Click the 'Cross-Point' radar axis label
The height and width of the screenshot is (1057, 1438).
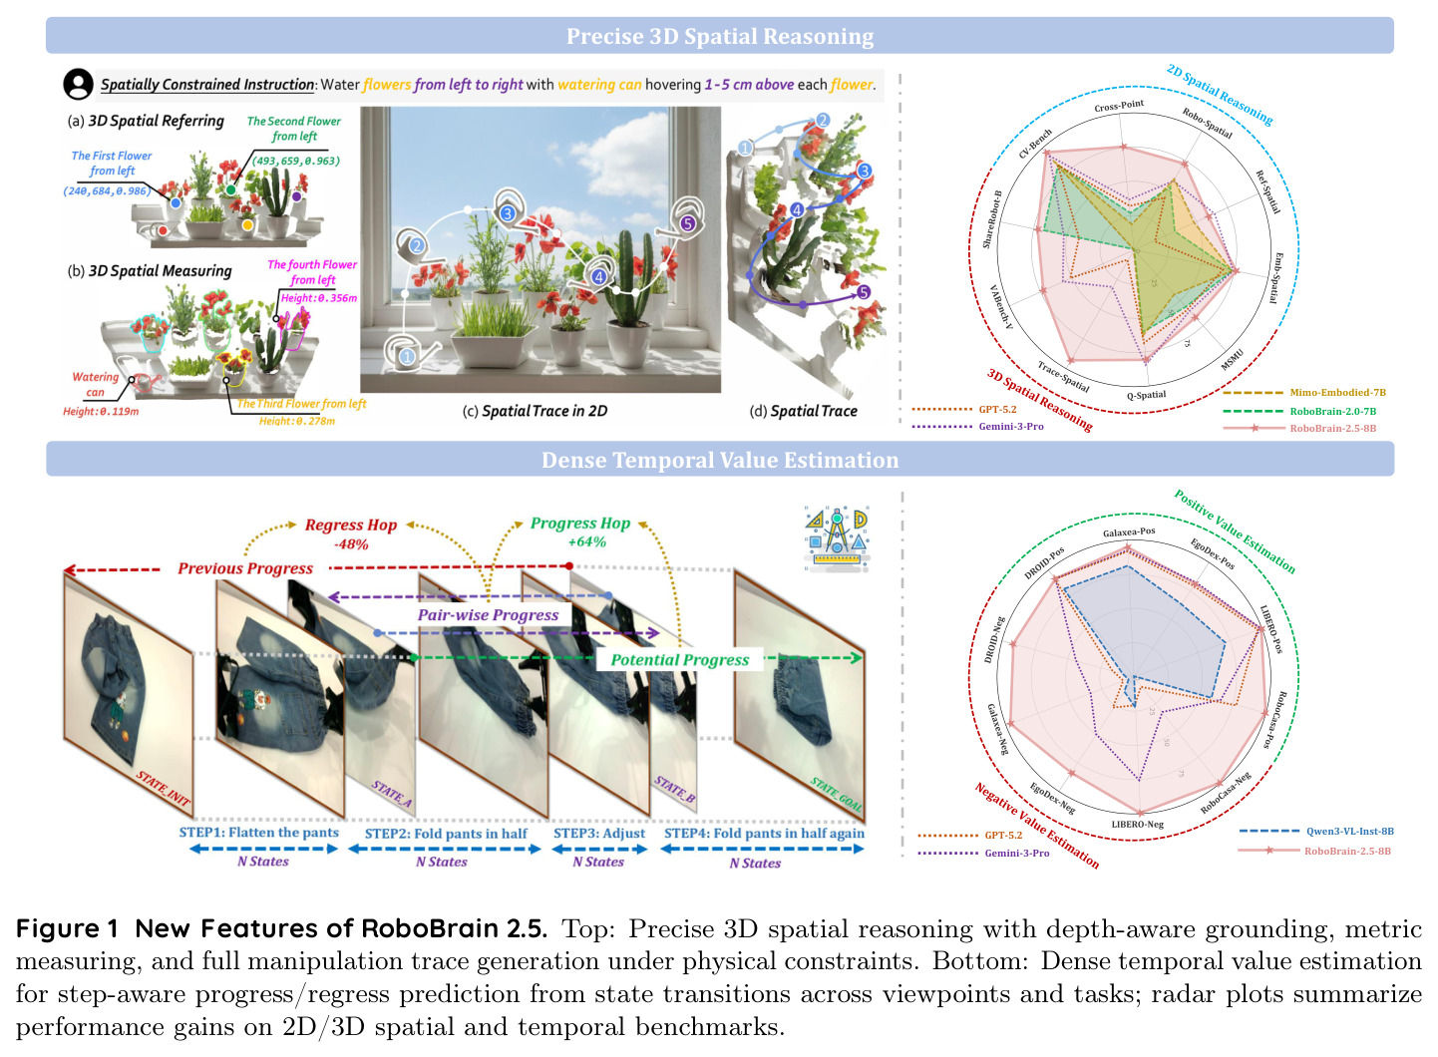click(x=1119, y=106)
